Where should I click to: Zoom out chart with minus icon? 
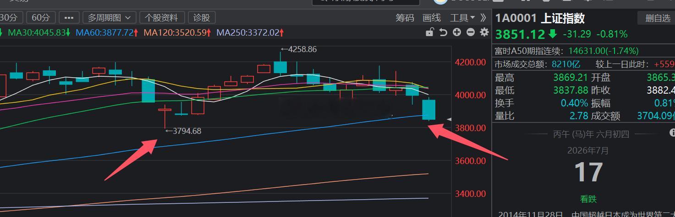tap(471, 32)
